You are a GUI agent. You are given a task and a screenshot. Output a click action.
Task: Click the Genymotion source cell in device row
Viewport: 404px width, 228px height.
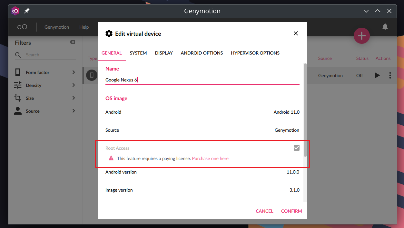pyautogui.click(x=330, y=75)
